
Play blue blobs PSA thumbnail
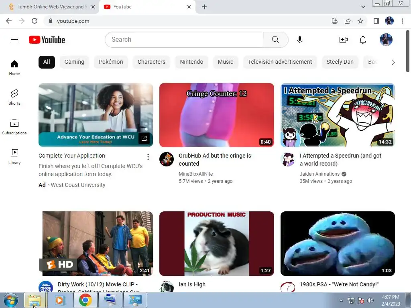[x=338, y=243]
